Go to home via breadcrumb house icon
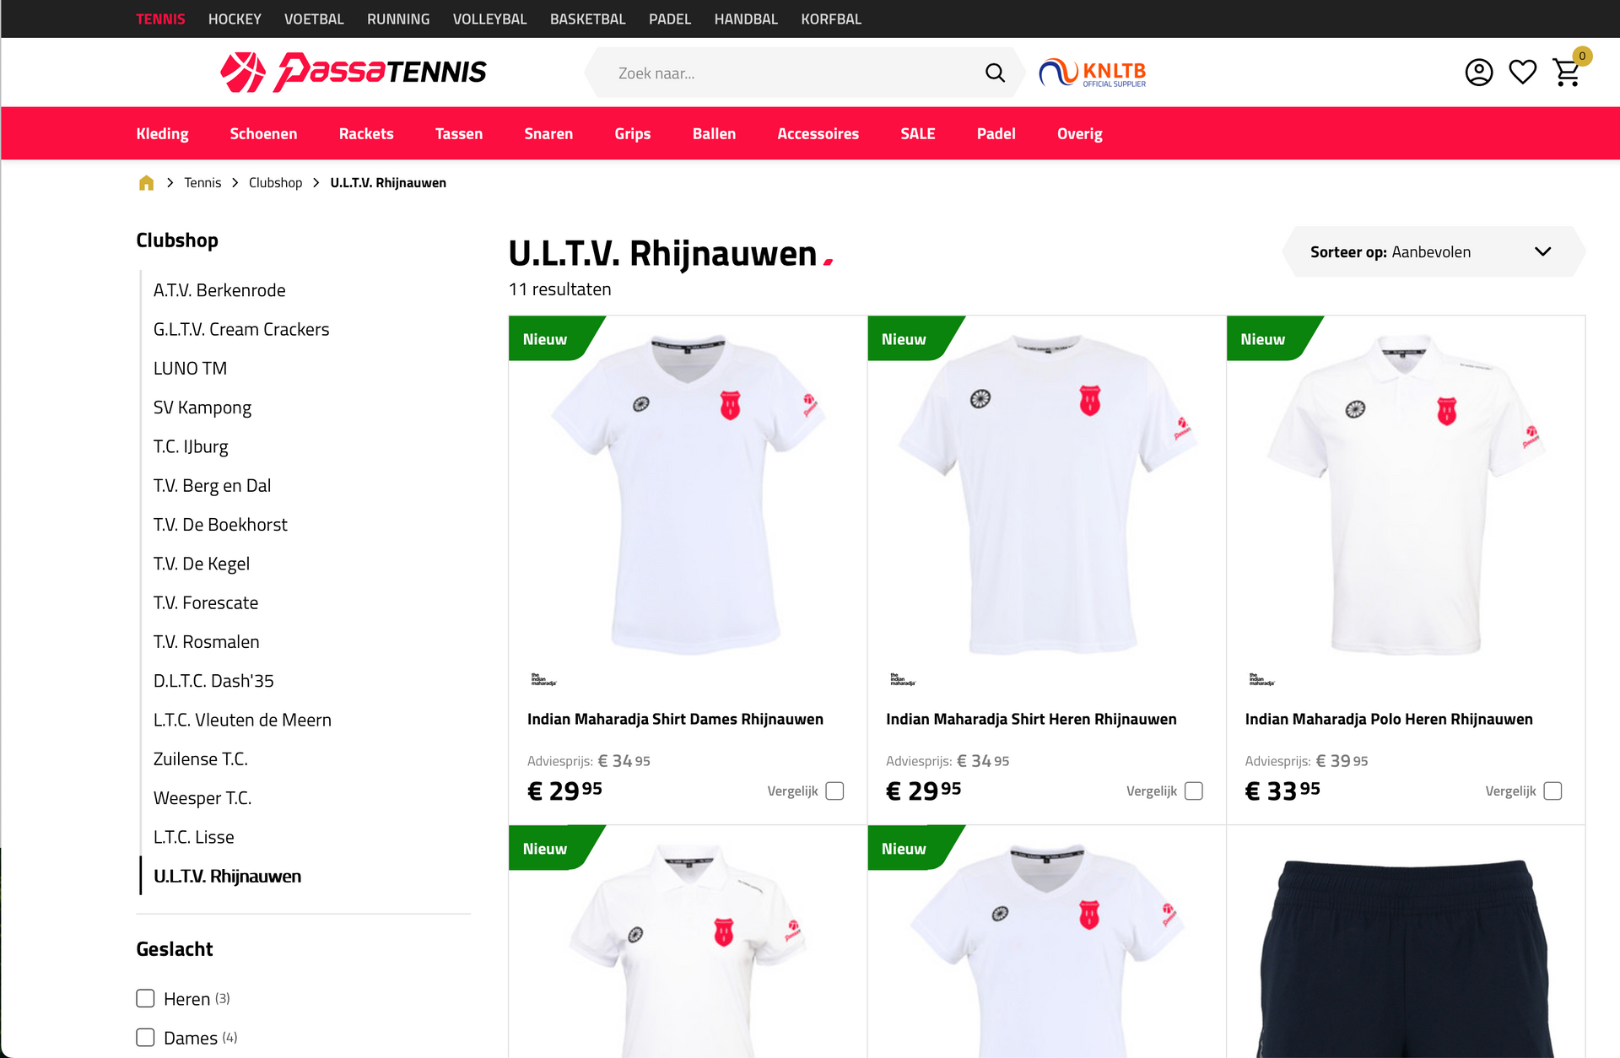 pos(146,183)
